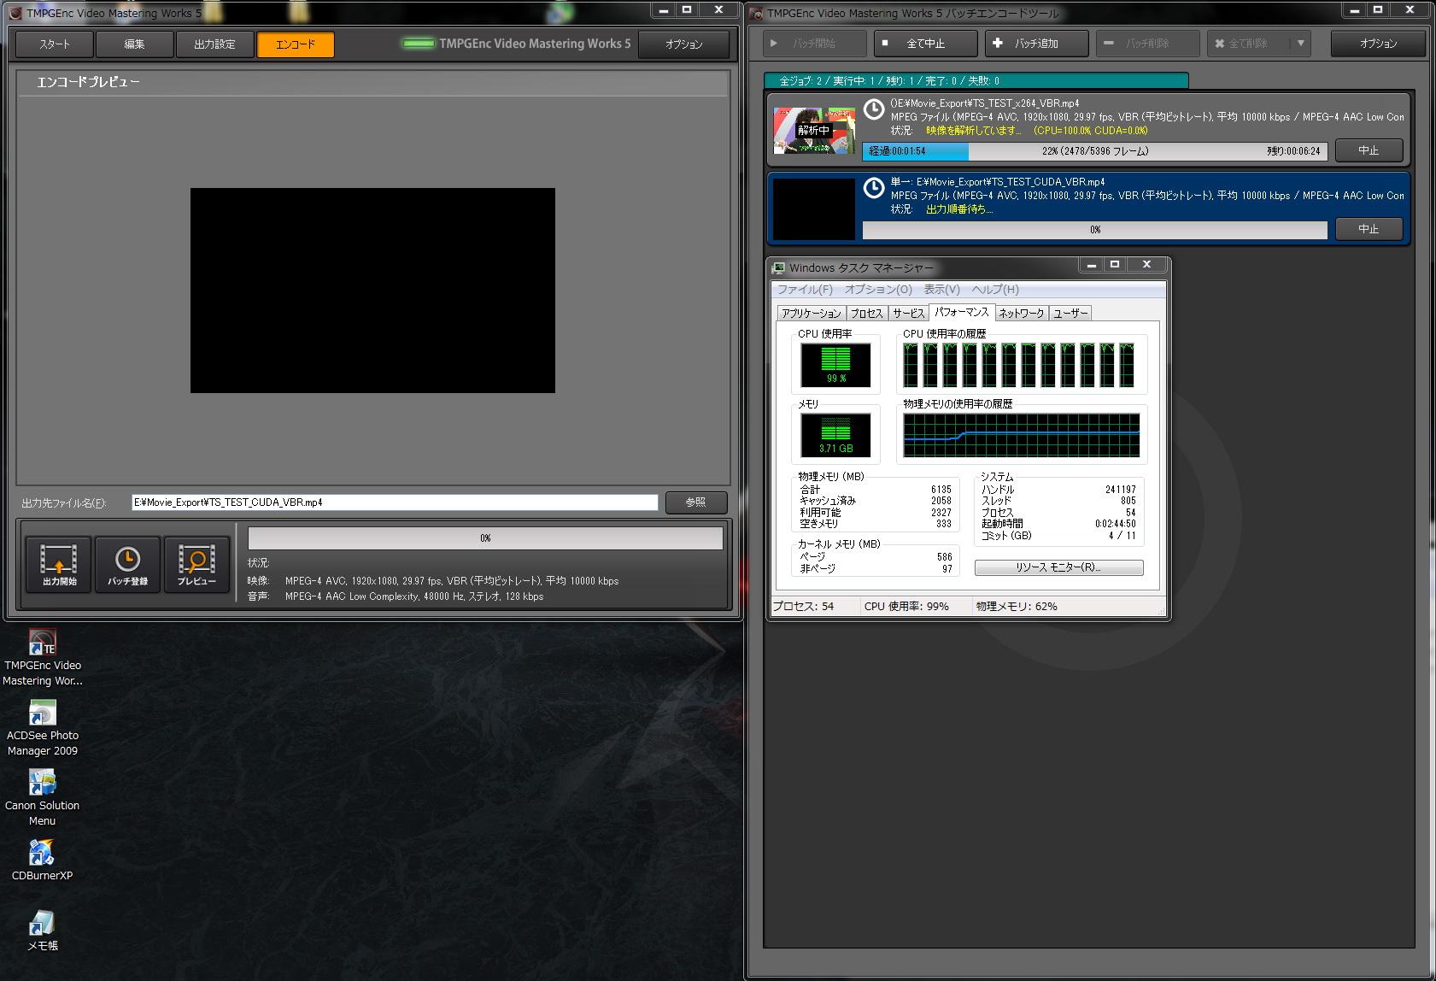Click the TS_TEST_x264_VBR.mp4 job filename
Viewport: 1436px width, 981px height.
coord(984,103)
